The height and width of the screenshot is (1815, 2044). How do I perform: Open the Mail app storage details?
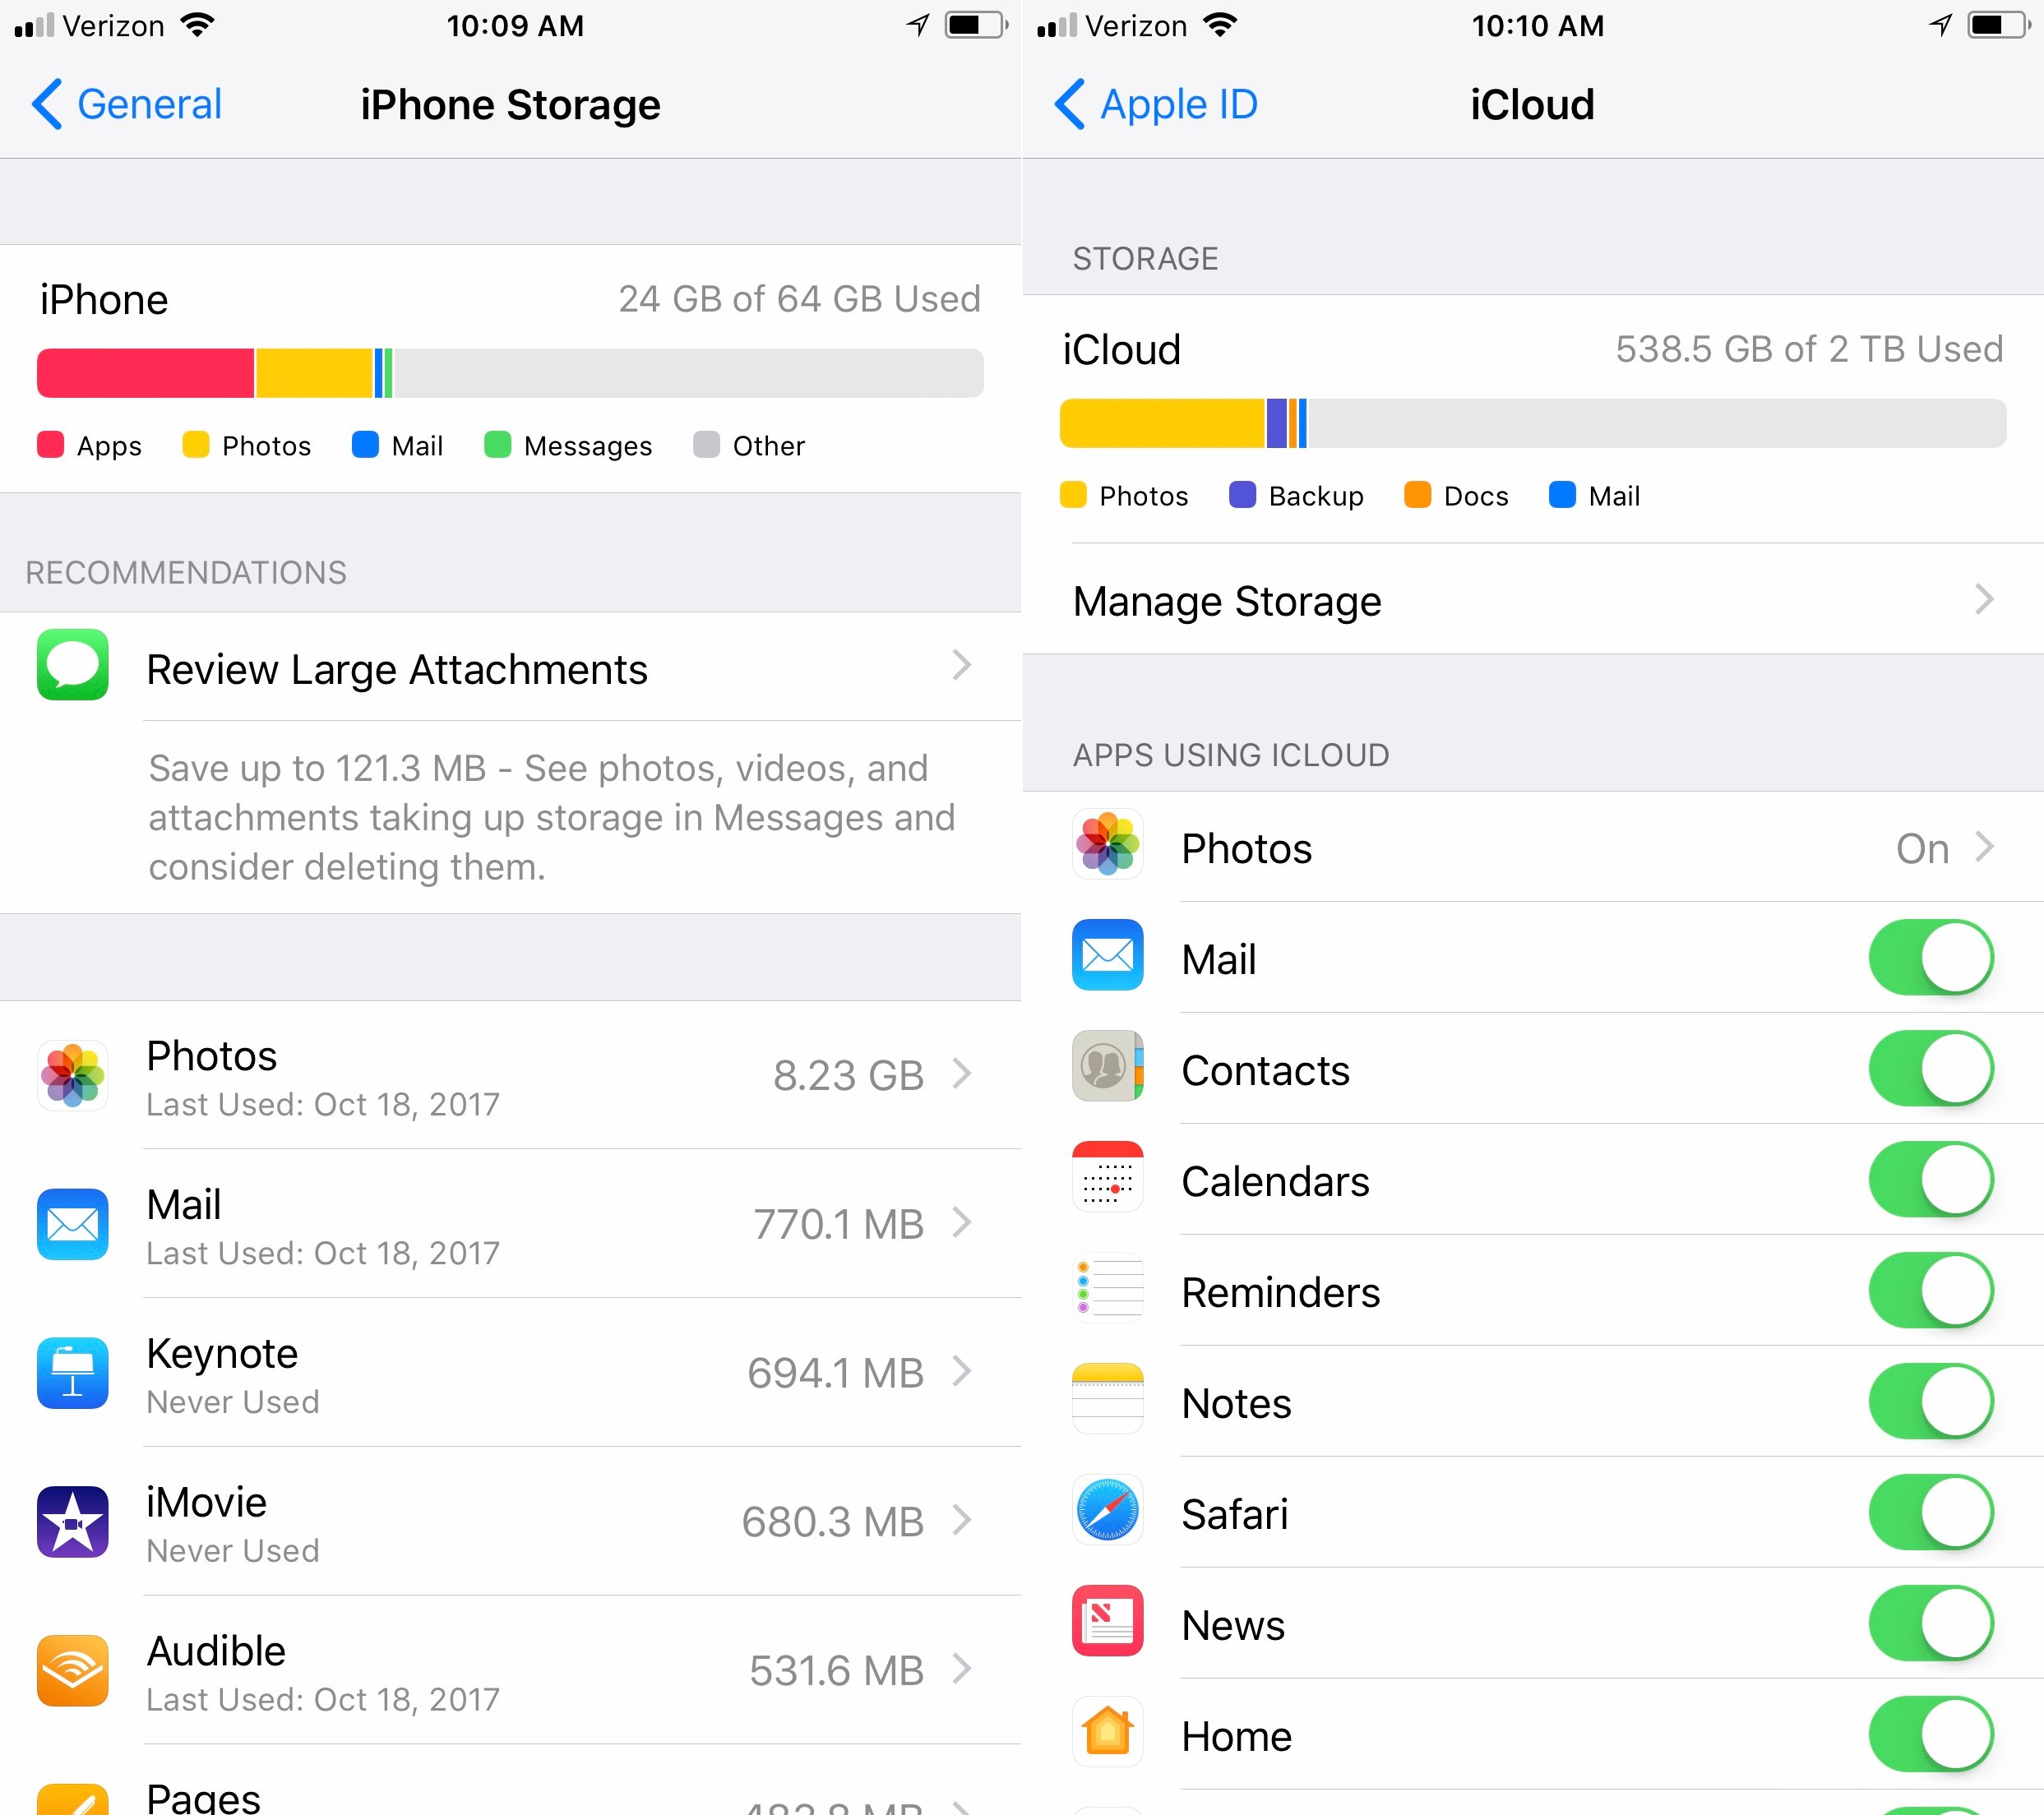tap(510, 1217)
